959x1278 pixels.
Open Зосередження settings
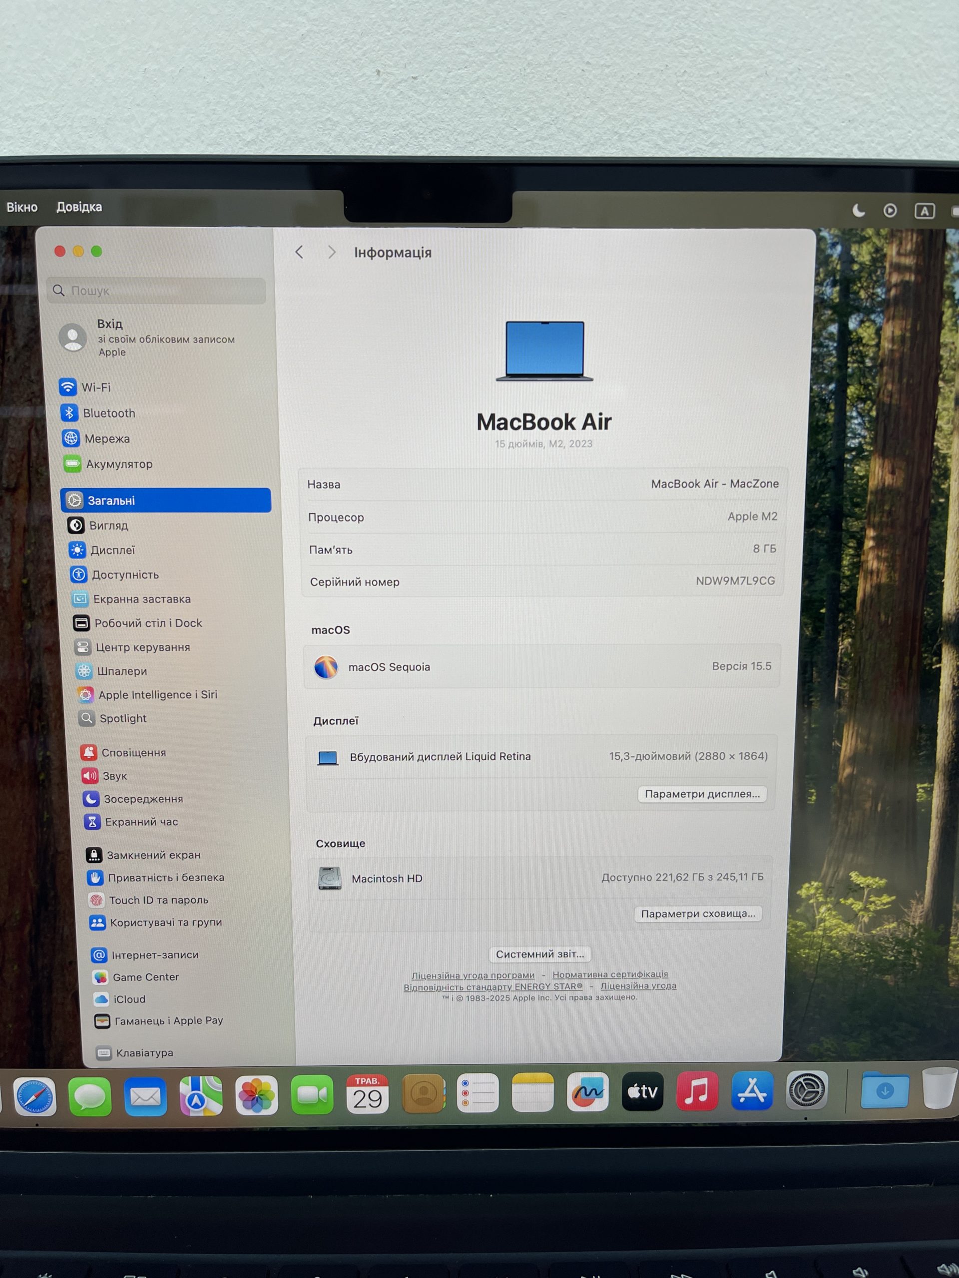coord(133,799)
